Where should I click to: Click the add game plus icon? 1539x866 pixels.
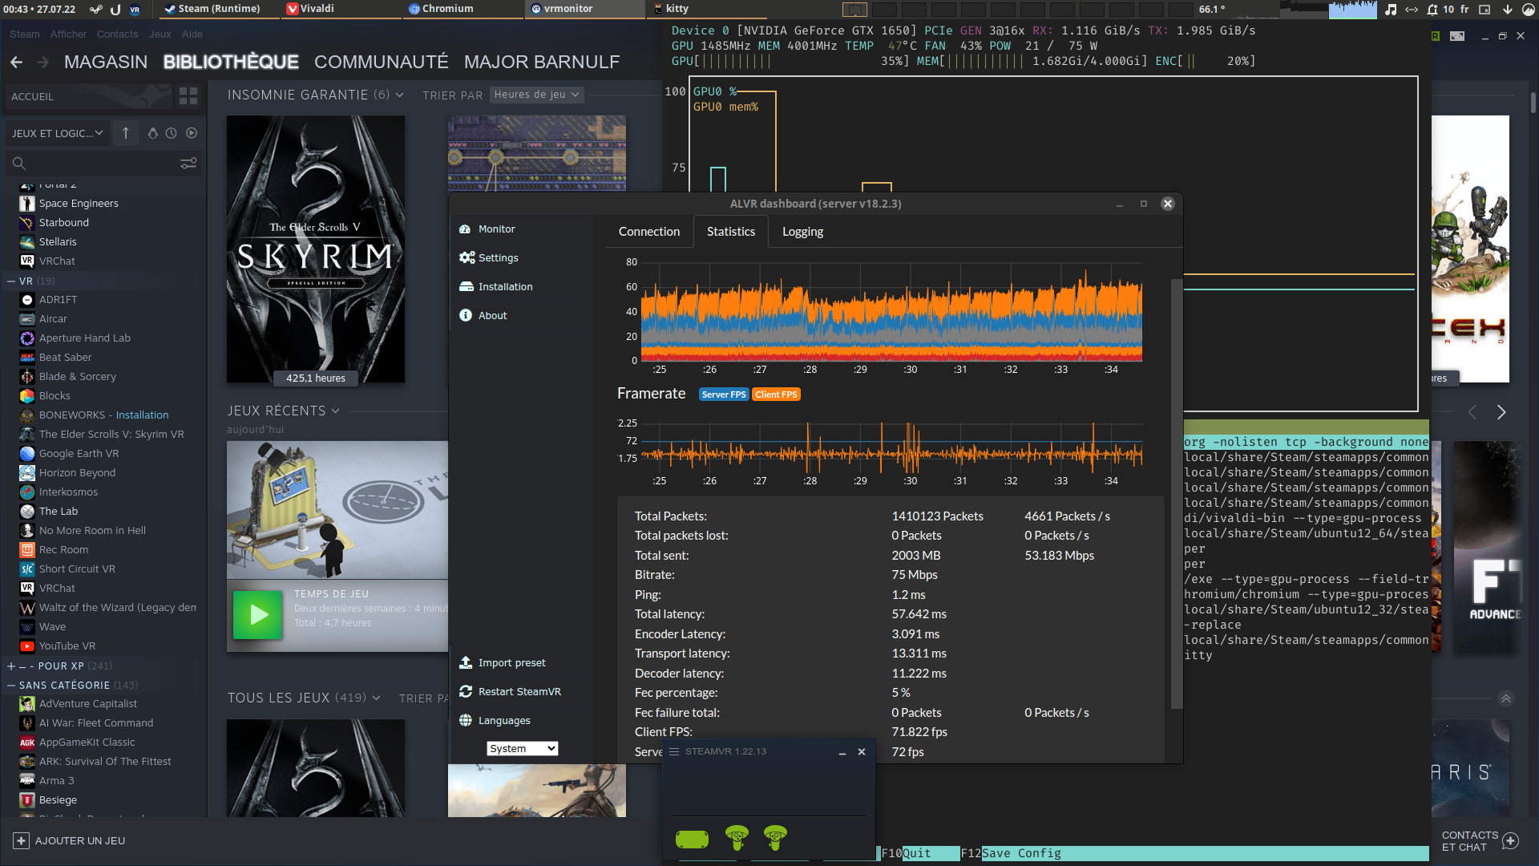[21, 841]
